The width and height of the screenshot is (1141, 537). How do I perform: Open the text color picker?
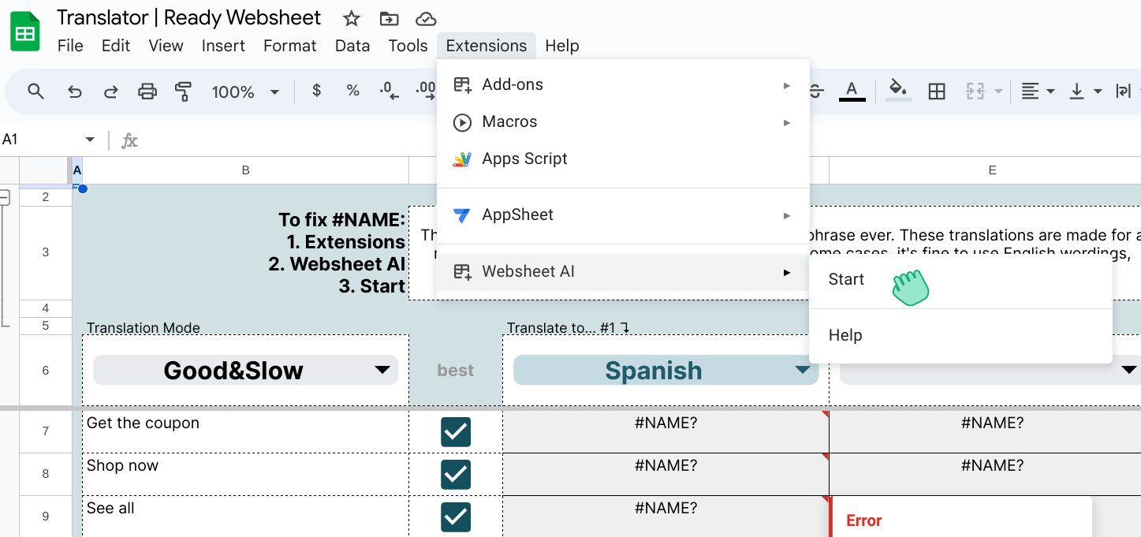(x=852, y=91)
